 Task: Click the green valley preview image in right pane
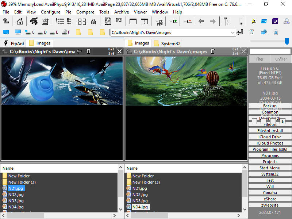coord(186,81)
